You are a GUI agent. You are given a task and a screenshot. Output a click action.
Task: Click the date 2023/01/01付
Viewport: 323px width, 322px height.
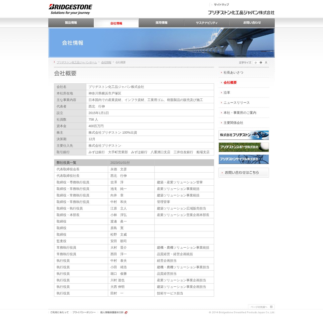(120, 163)
